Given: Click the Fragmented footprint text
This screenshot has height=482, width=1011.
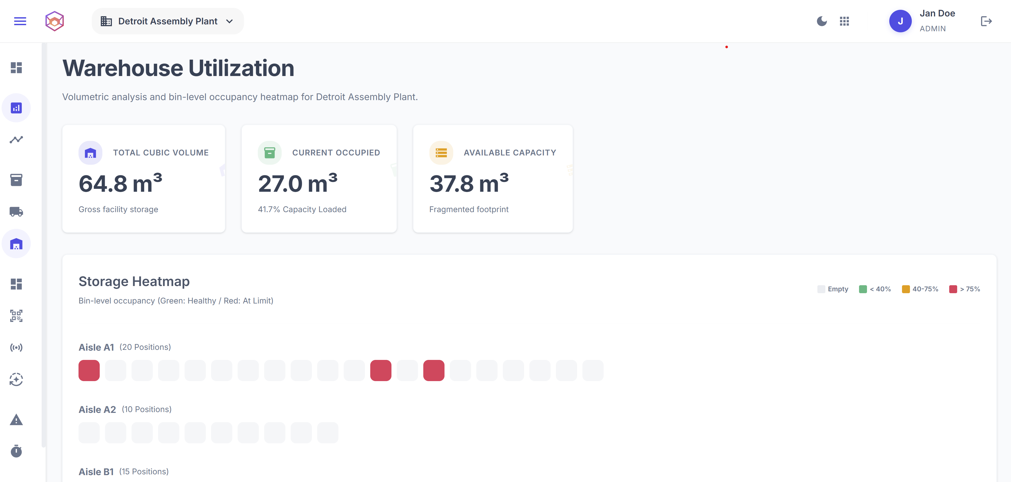Looking at the screenshot, I should (x=469, y=209).
